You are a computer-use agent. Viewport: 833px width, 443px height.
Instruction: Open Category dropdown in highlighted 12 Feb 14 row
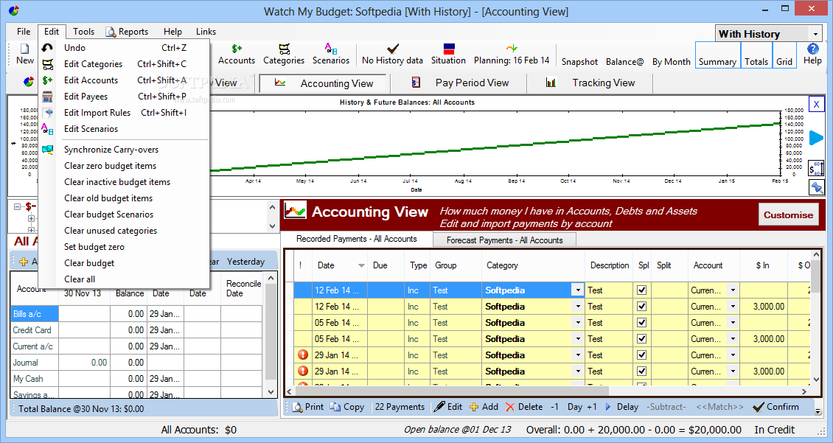[577, 290]
